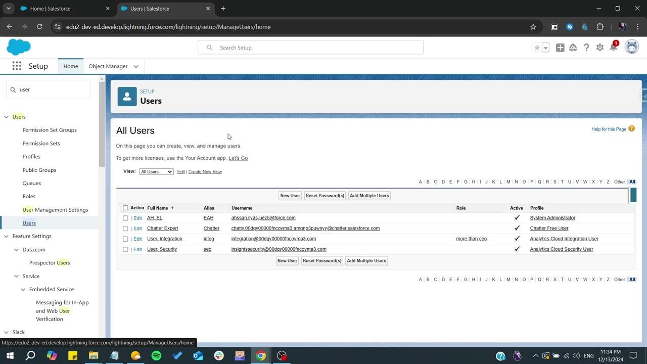This screenshot has height=364, width=647.
Task: Click the top Add Multiple Users button
Action: click(369, 196)
